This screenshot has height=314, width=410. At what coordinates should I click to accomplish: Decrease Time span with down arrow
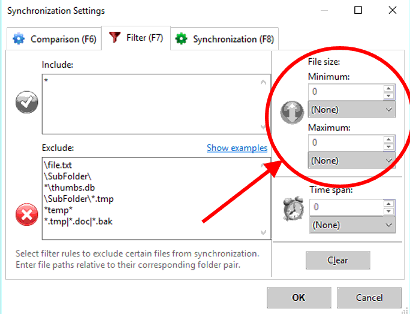pyautogui.click(x=389, y=212)
